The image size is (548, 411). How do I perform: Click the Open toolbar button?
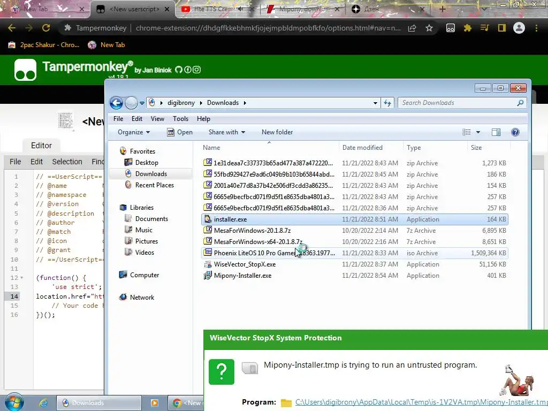tap(180, 132)
